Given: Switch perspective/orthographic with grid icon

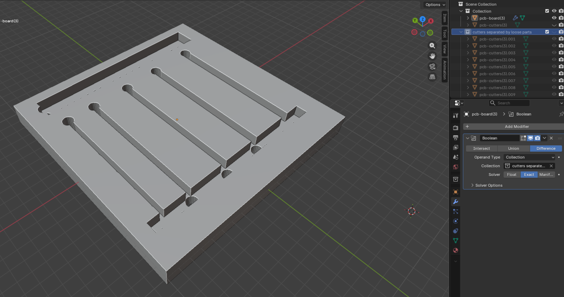Looking at the screenshot, I should pos(432,77).
